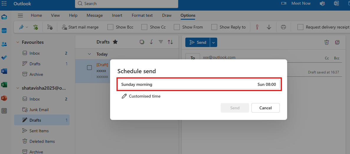Click the jump to arrow icon in Drafts
350x154 pixels.
151,42
